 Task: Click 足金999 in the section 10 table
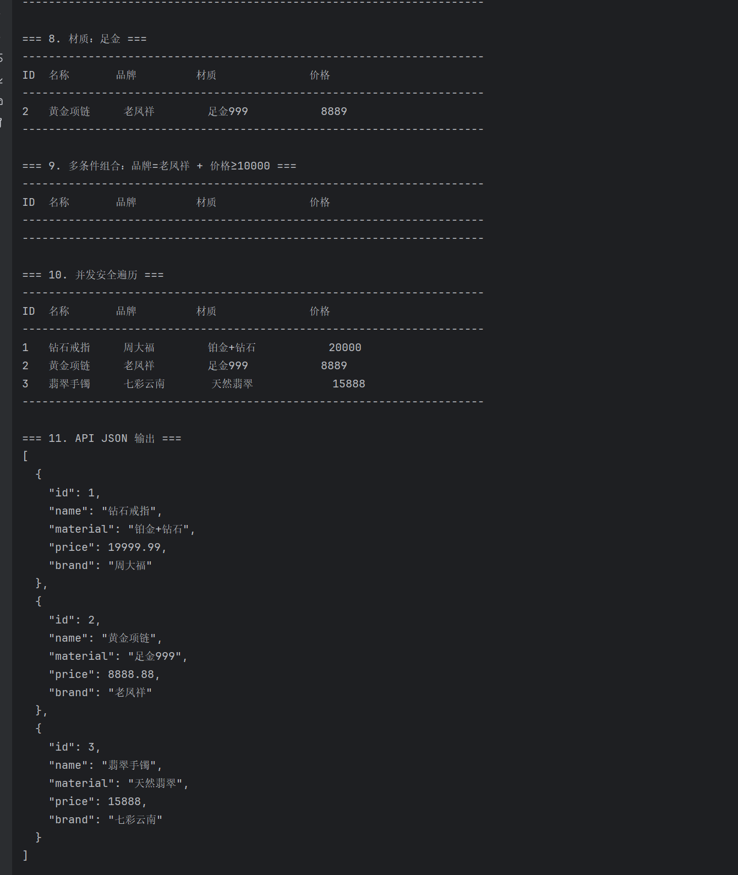pos(228,366)
